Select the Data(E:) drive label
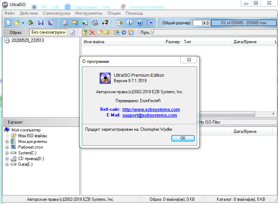This screenshot has width=278, height=204. click(25, 164)
